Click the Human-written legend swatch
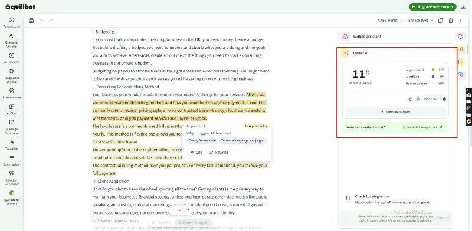This screenshot has height=231, width=472. tap(433, 84)
